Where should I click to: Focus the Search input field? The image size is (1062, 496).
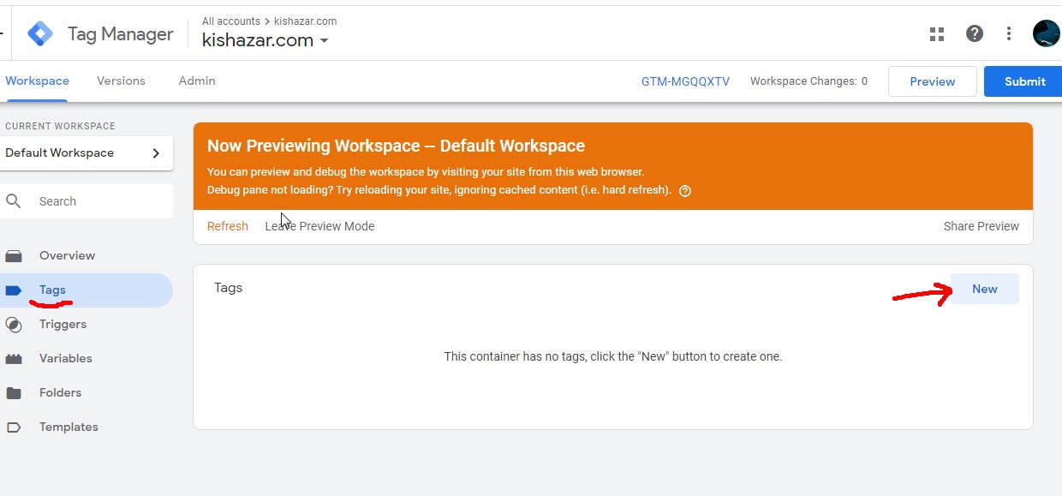(87, 201)
